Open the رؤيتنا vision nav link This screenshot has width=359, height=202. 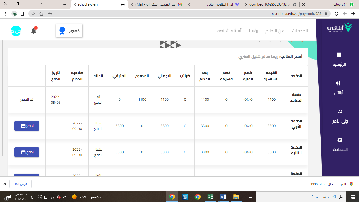point(254,31)
